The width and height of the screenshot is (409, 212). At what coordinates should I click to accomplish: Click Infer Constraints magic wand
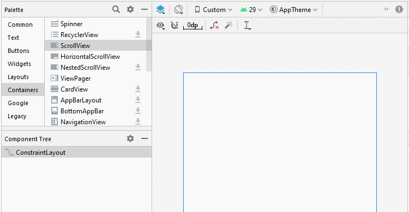(x=228, y=25)
